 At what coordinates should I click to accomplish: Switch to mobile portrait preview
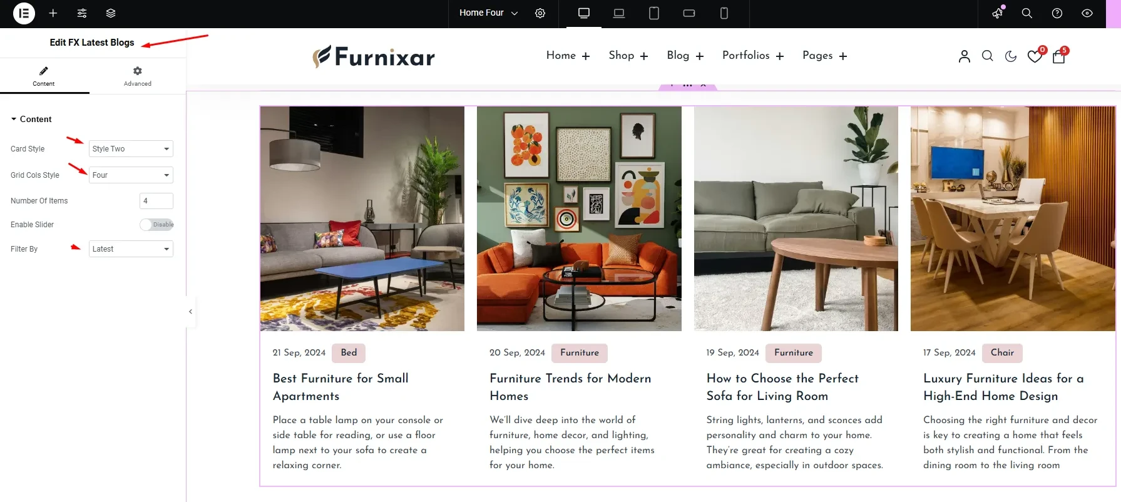coord(724,13)
